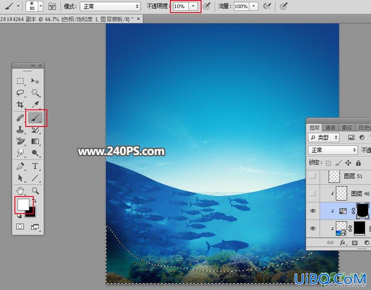Select the 图层 51 thumbnail
The width and height of the screenshot is (371, 290).
click(334, 176)
